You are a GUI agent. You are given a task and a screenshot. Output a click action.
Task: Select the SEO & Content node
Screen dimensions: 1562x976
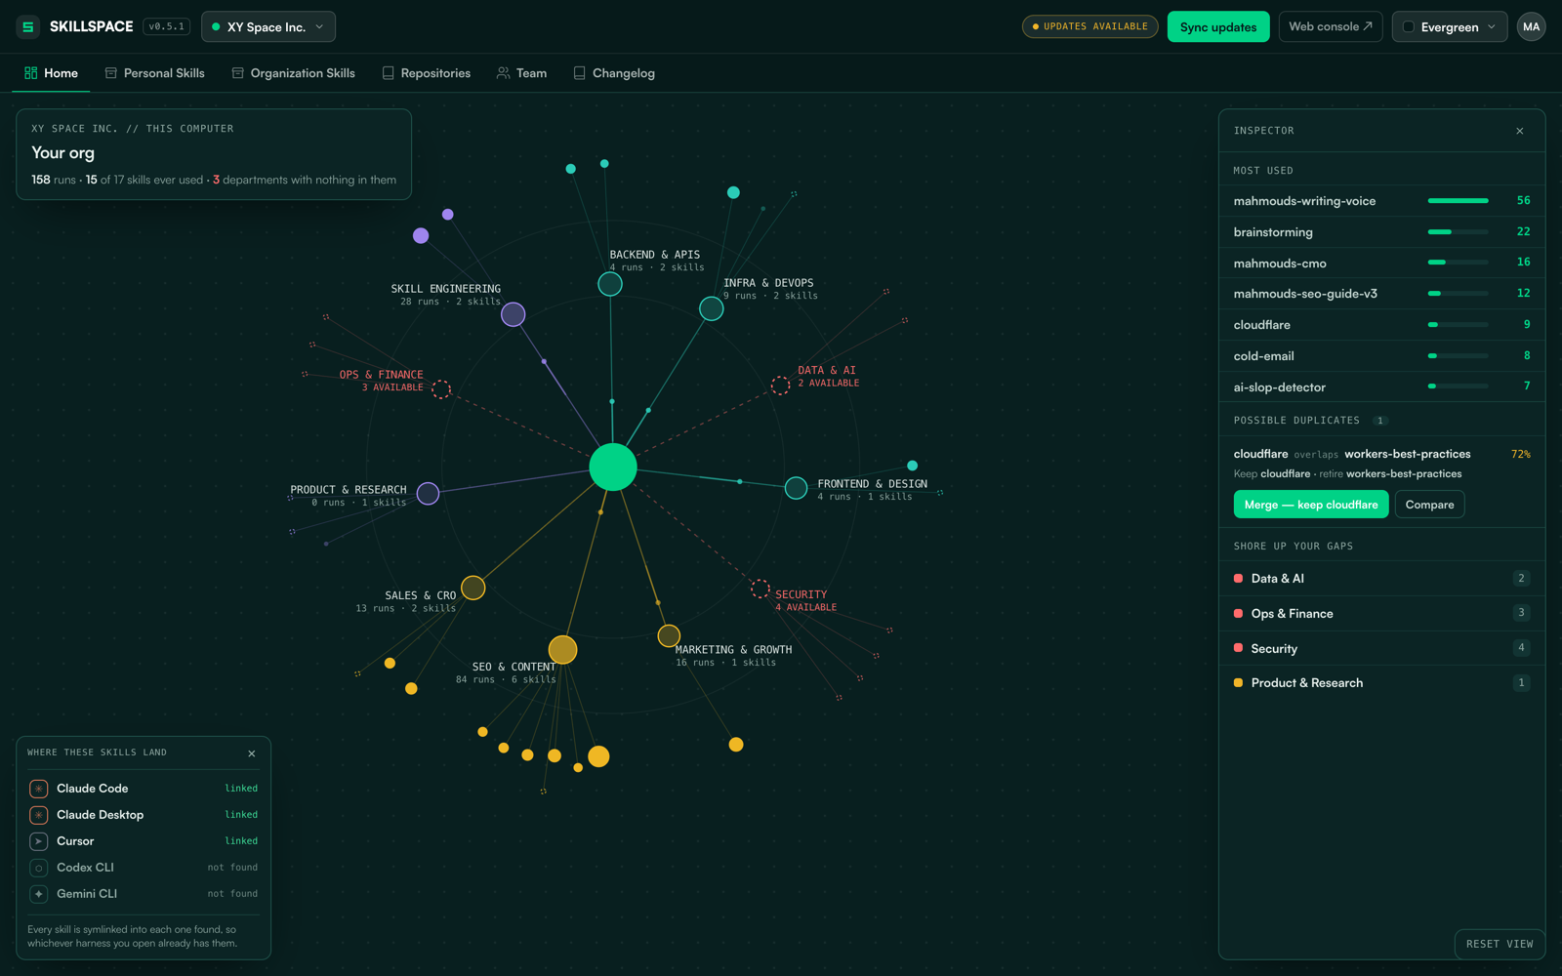click(x=562, y=650)
